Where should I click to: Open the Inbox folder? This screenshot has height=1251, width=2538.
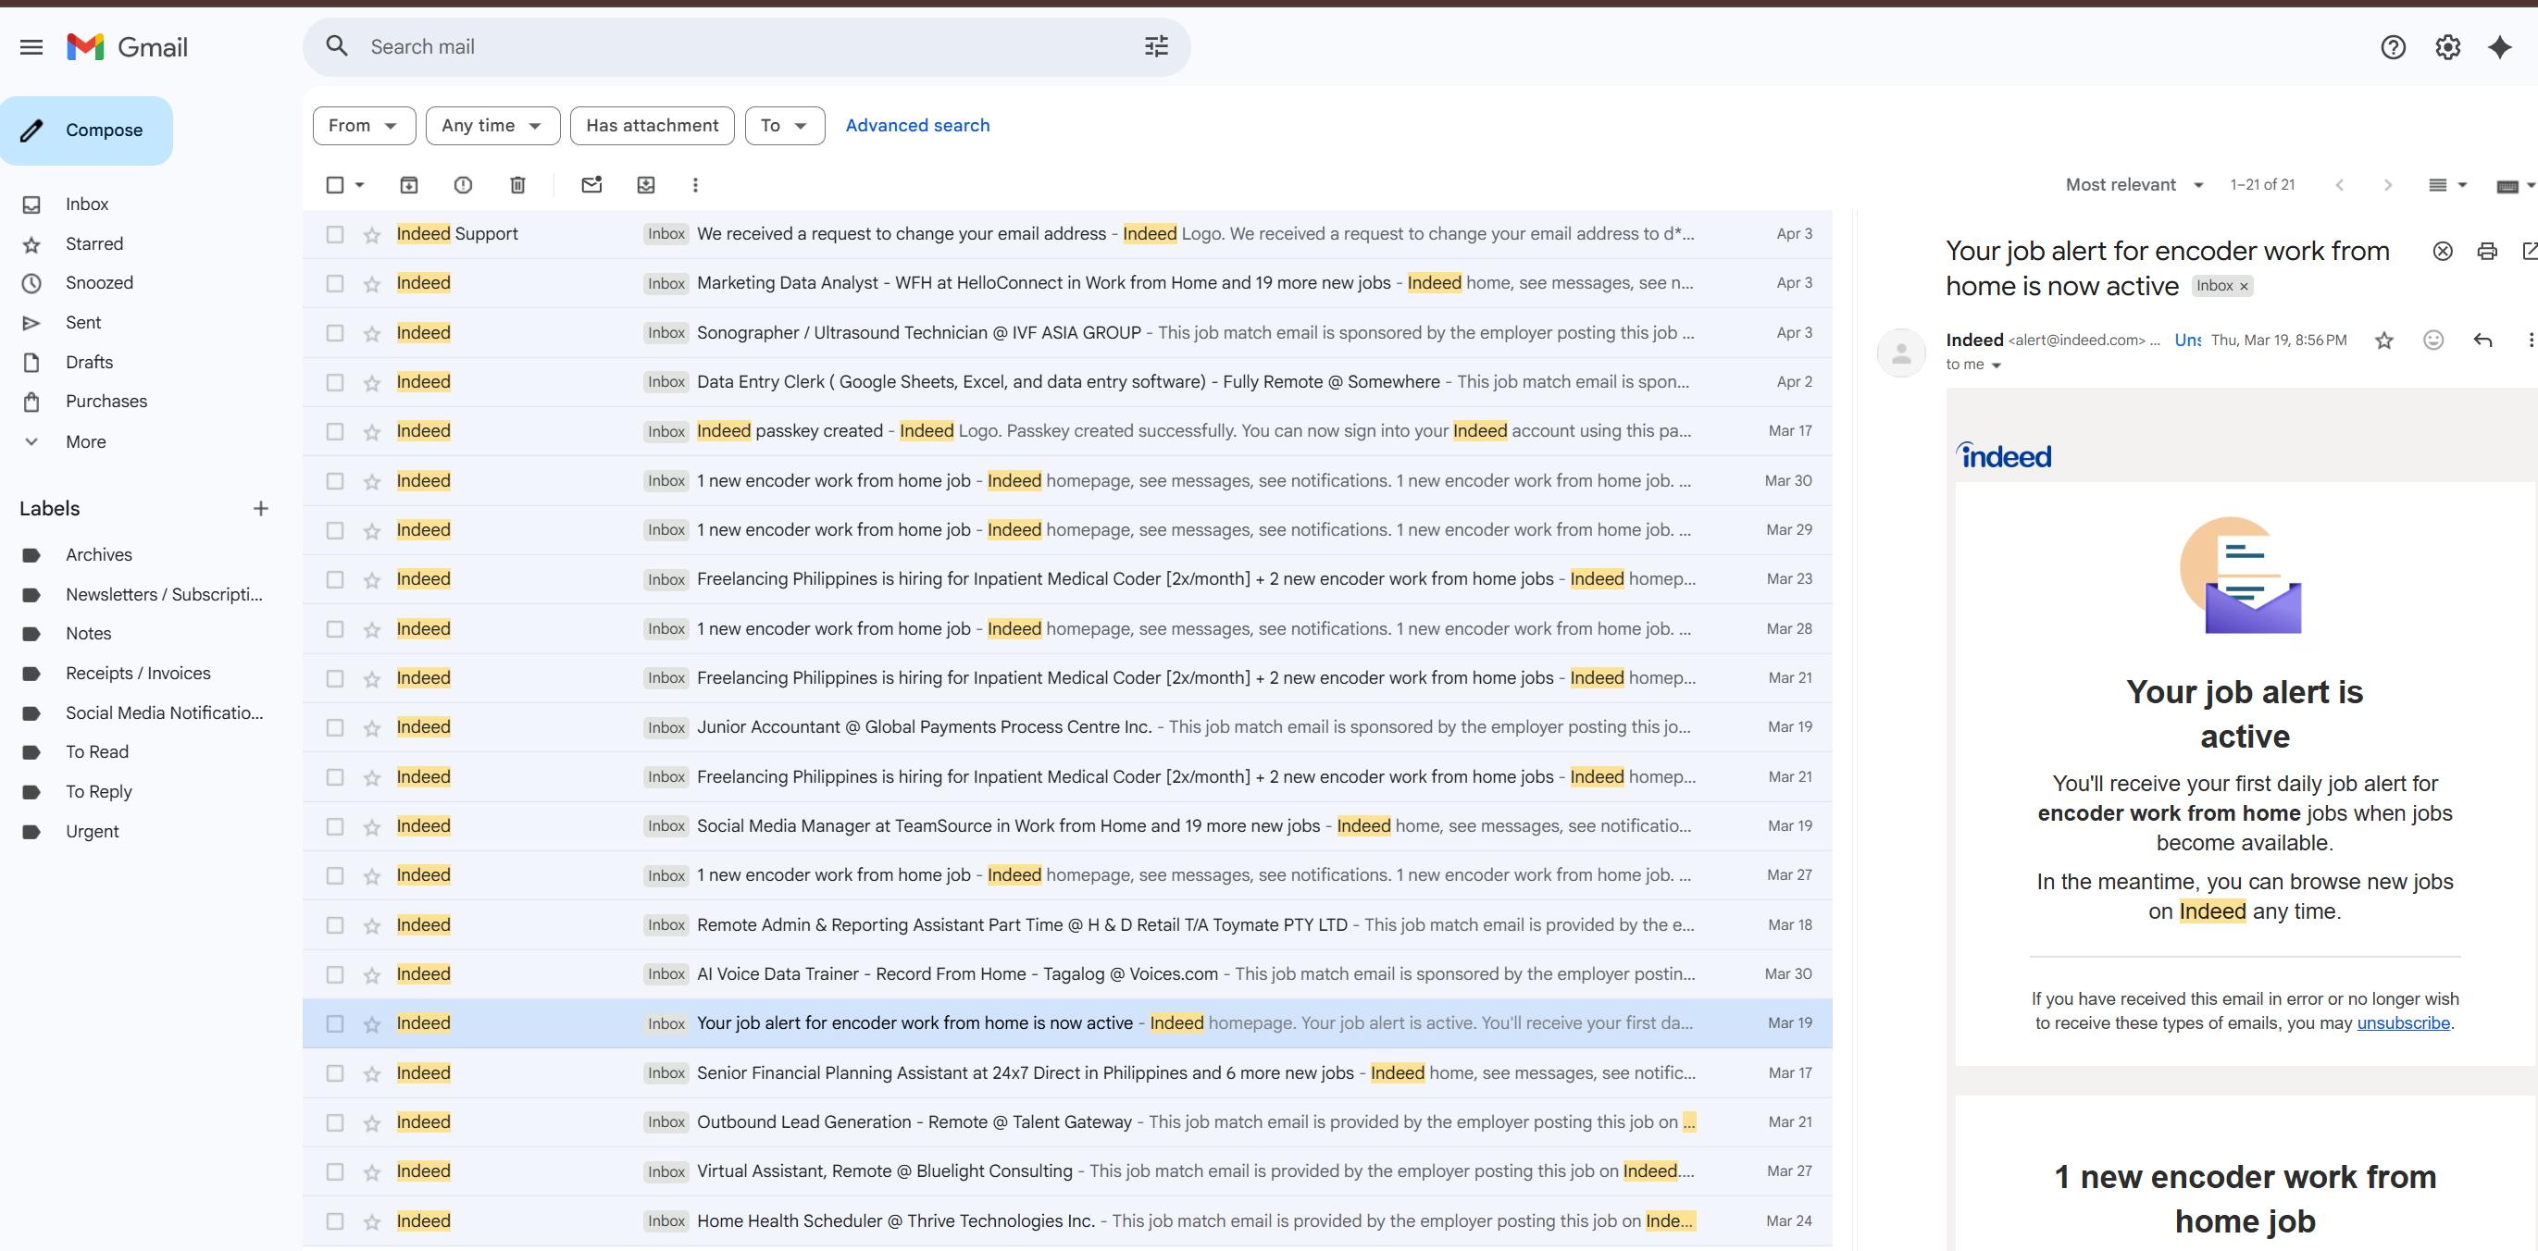coord(87,204)
